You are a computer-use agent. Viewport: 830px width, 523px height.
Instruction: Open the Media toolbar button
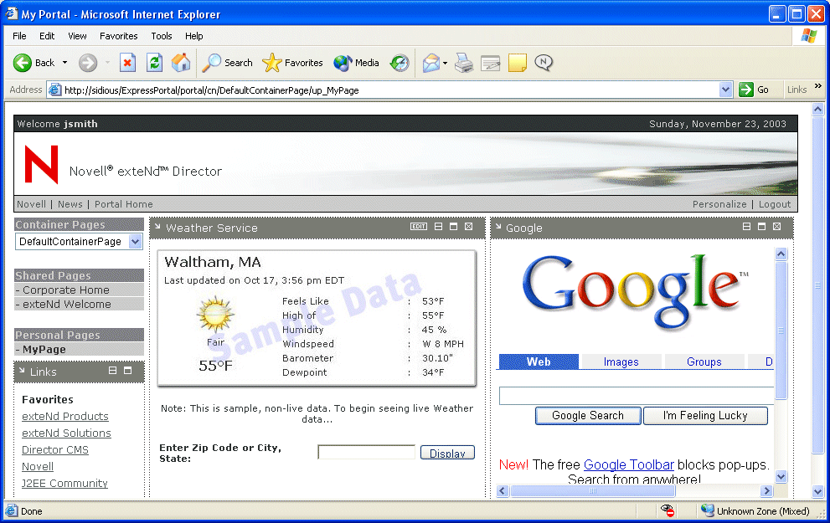(356, 63)
